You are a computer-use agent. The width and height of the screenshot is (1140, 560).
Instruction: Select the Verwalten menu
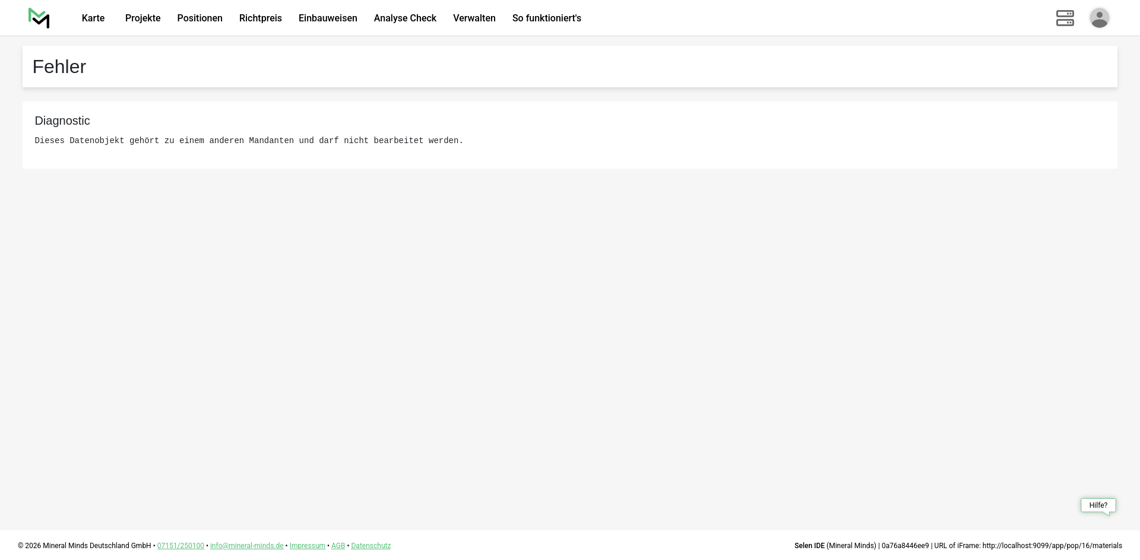tap(474, 18)
